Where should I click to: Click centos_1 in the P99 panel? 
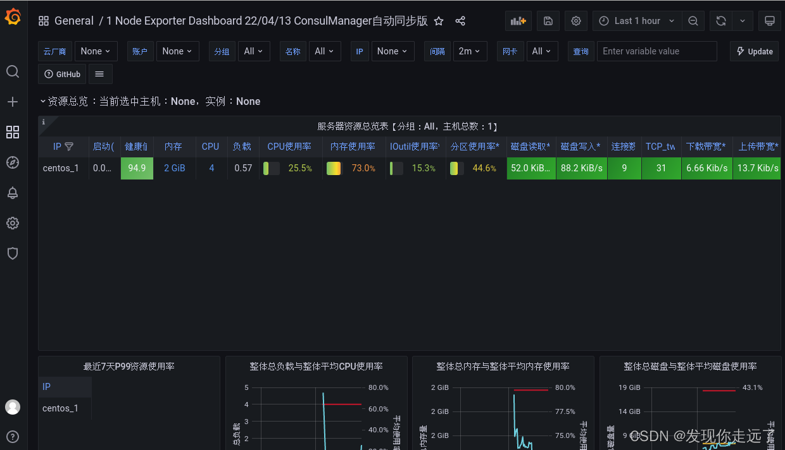(x=61, y=408)
